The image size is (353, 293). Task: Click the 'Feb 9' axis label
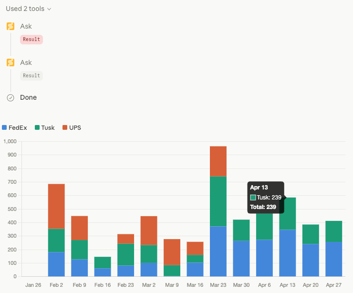80,285
